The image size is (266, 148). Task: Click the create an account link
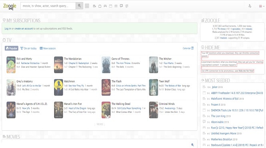(x=23, y=28)
